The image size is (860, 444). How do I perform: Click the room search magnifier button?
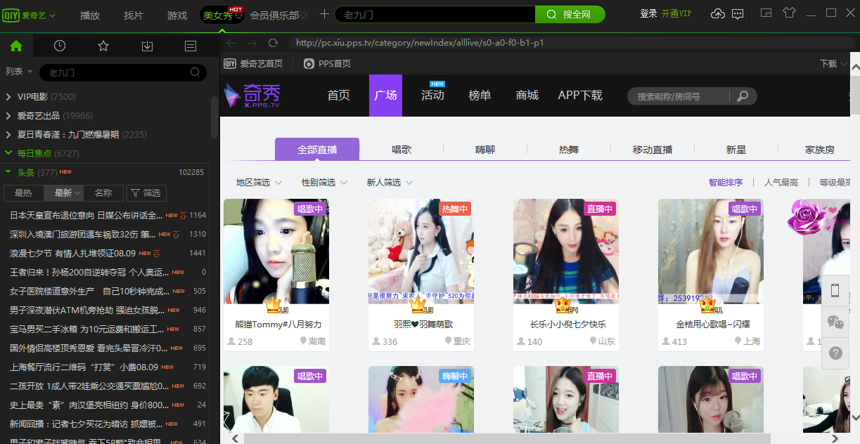click(x=743, y=96)
